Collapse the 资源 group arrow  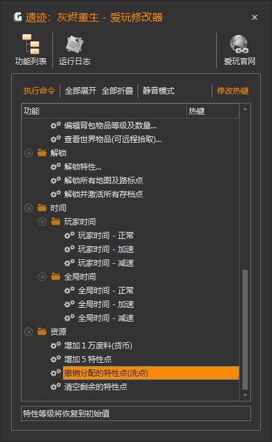tap(28, 331)
